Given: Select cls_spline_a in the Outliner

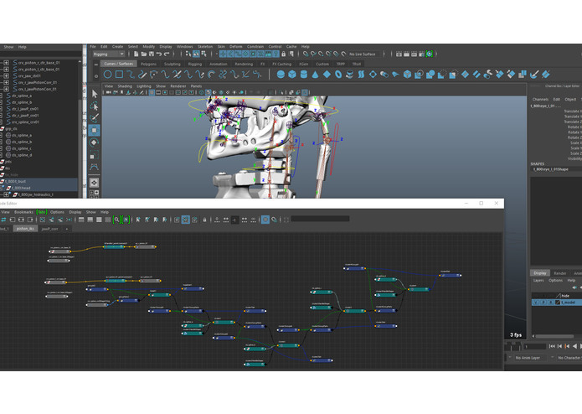Looking at the screenshot, I should click(22, 136).
